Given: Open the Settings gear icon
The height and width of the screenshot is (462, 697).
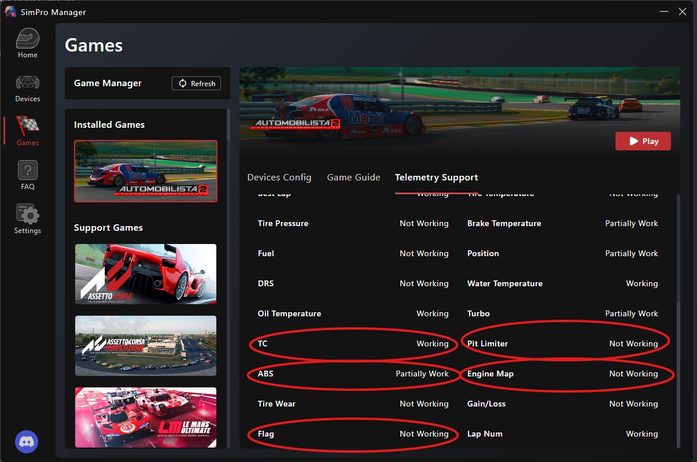Looking at the screenshot, I should (28, 214).
